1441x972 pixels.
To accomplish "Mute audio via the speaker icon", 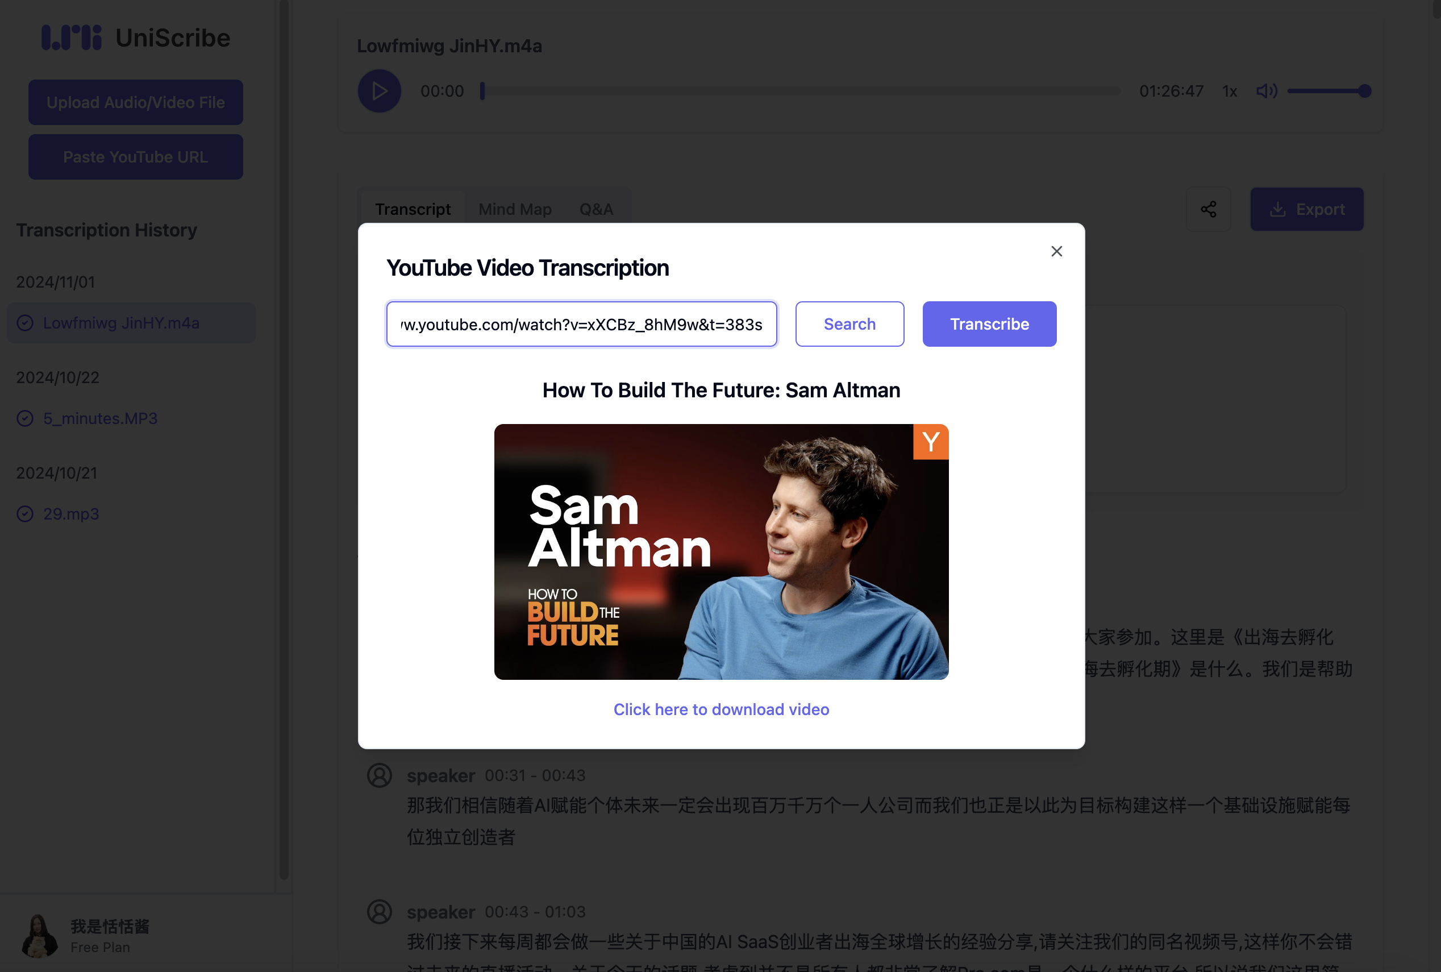I will click(1265, 91).
